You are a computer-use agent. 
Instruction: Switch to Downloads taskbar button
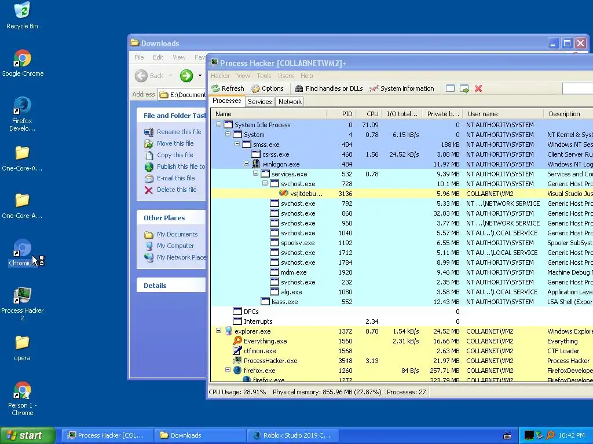point(200,435)
